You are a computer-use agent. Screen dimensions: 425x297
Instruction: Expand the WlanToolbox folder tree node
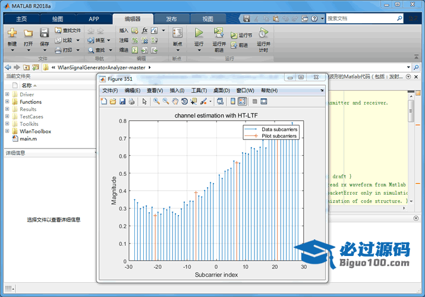pos(7,131)
